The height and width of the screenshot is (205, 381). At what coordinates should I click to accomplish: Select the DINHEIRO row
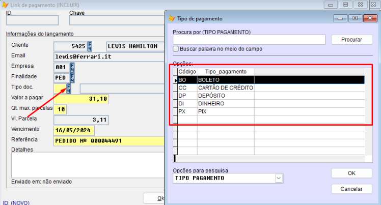[x=271, y=104]
